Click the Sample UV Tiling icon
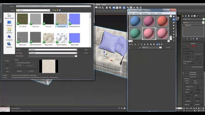 click(174, 26)
